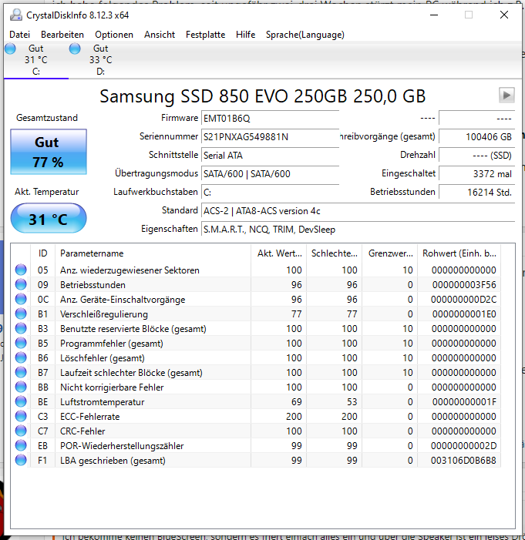The height and width of the screenshot is (540, 525).
Task: Open the Hilfe menu
Action: coord(245,35)
